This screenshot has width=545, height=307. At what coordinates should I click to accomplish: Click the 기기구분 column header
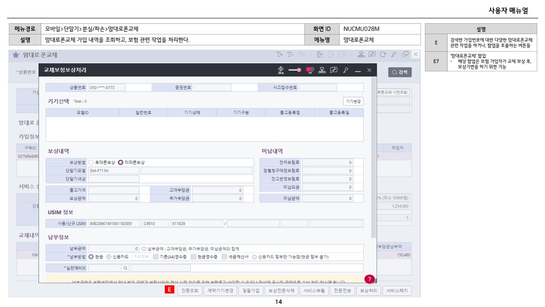coord(241,113)
